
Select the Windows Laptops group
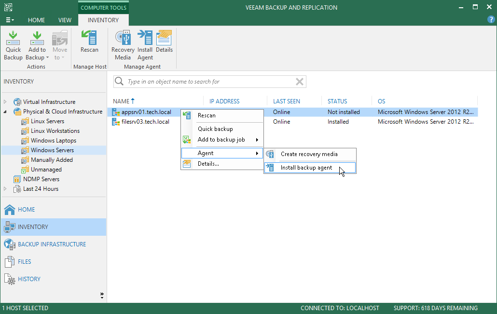(54, 141)
